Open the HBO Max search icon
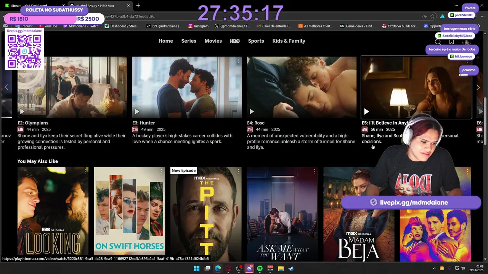Viewport: 488px width, 274px height. pyautogui.click(x=438, y=42)
